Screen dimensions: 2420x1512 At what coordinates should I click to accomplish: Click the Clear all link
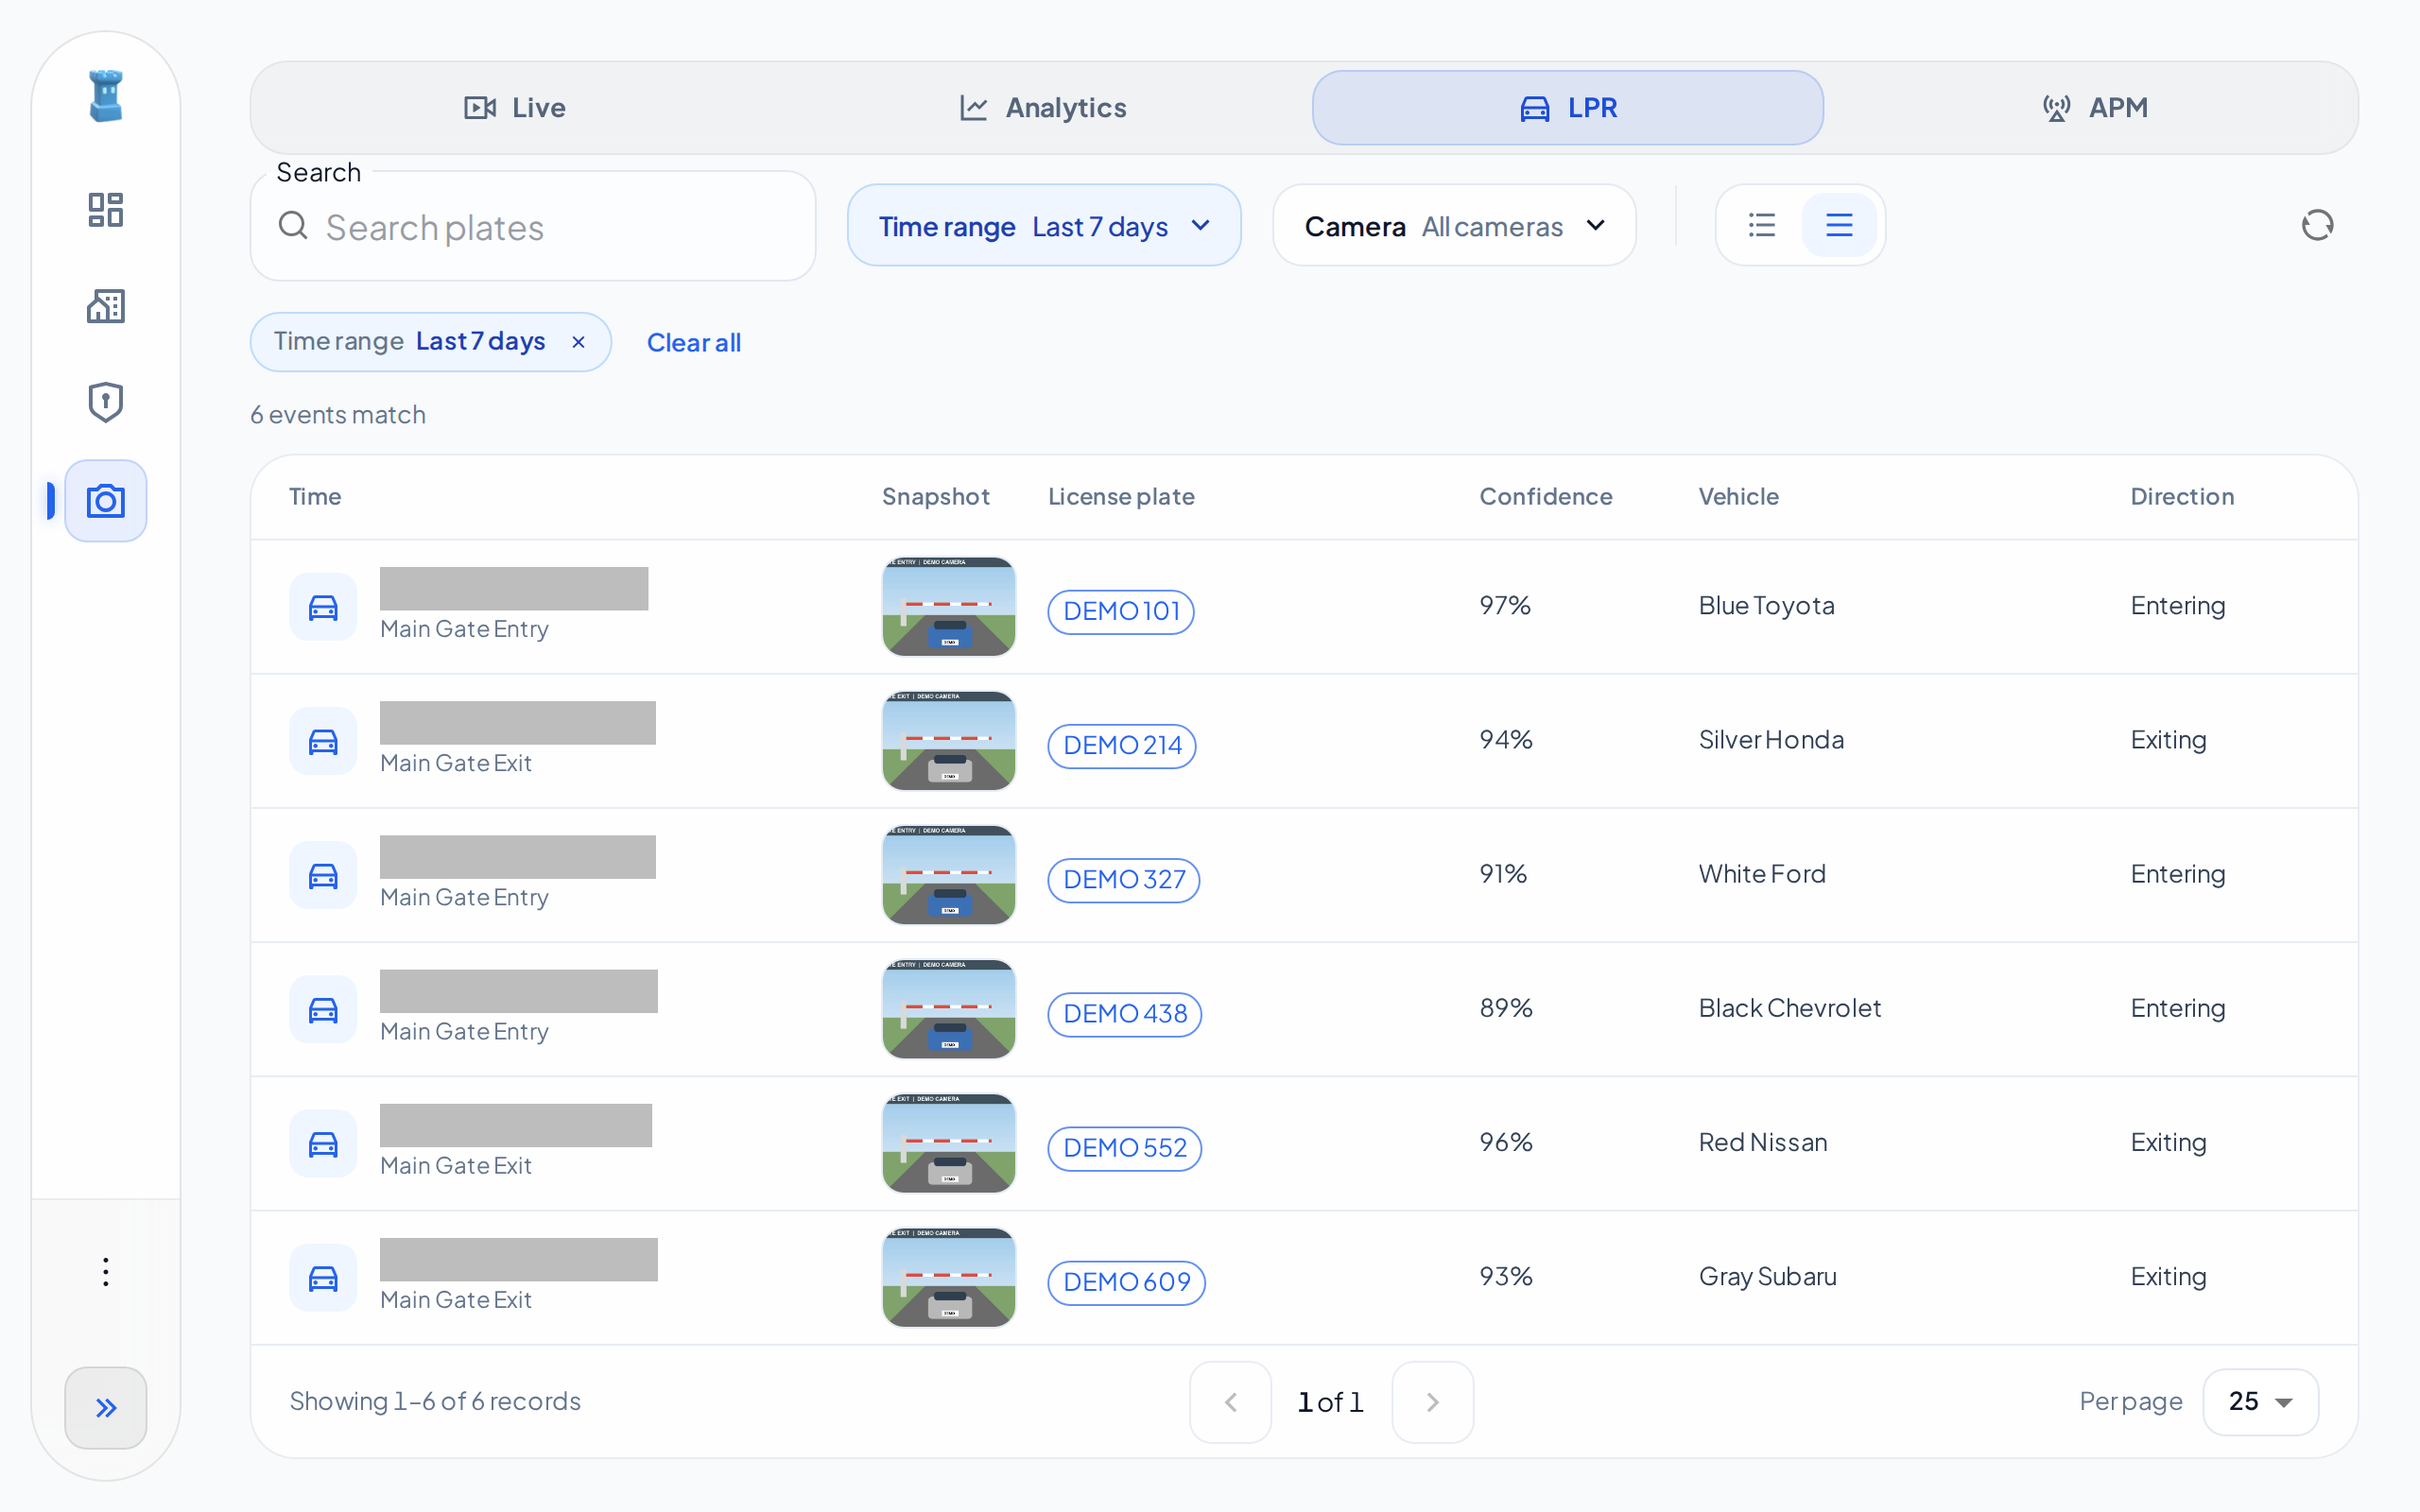[x=693, y=342]
